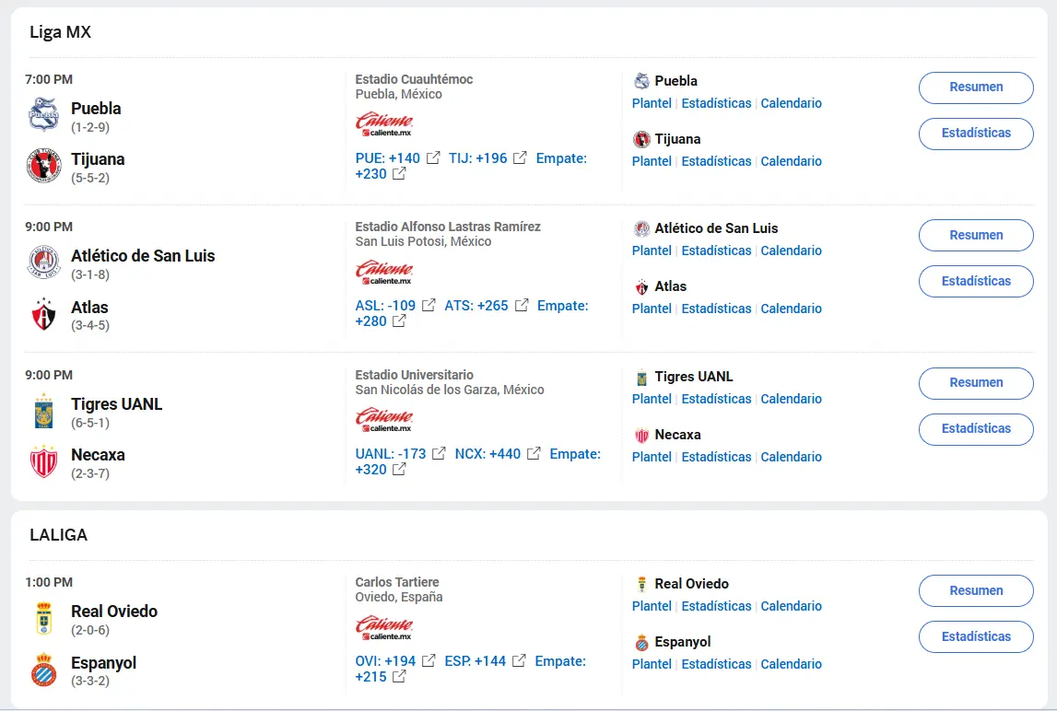Open the Atlético de San Luis team name
Viewport: 1057px width, 711px height.
[x=143, y=256]
